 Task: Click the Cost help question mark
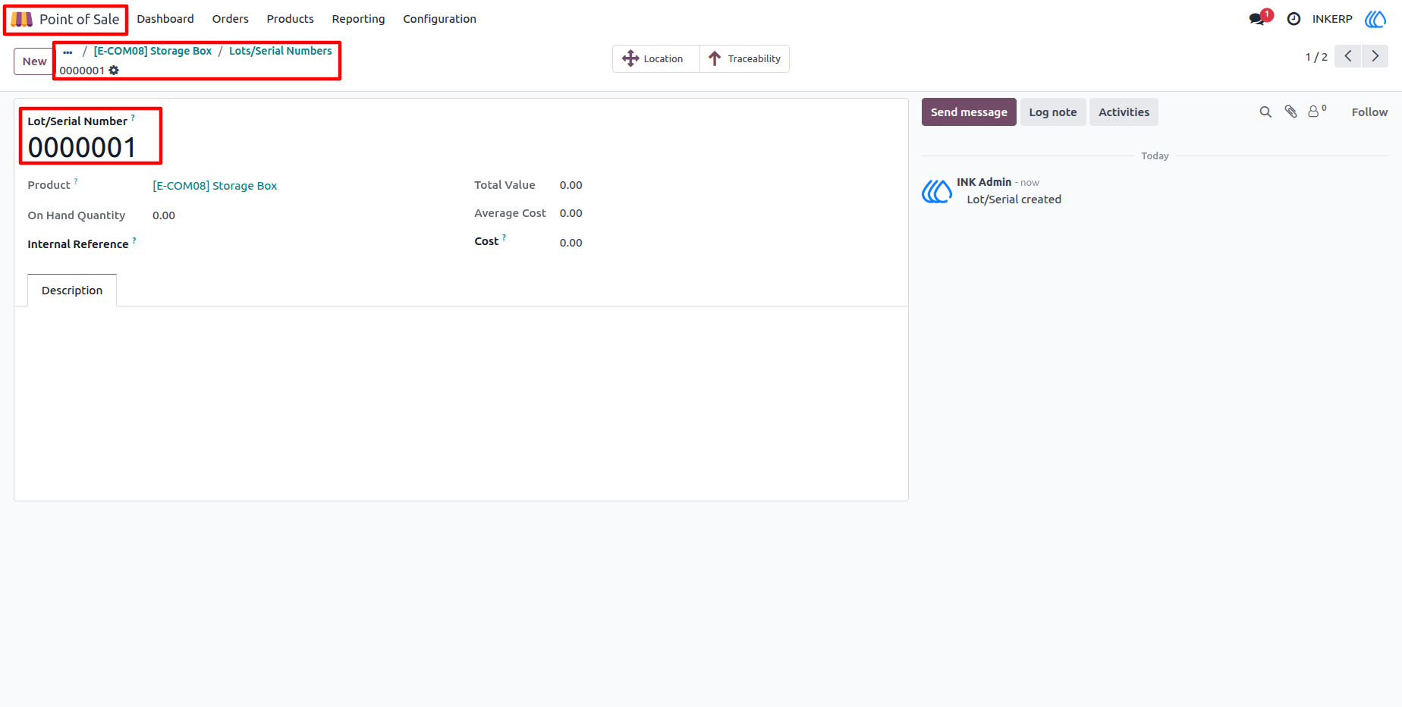[x=504, y=237]
